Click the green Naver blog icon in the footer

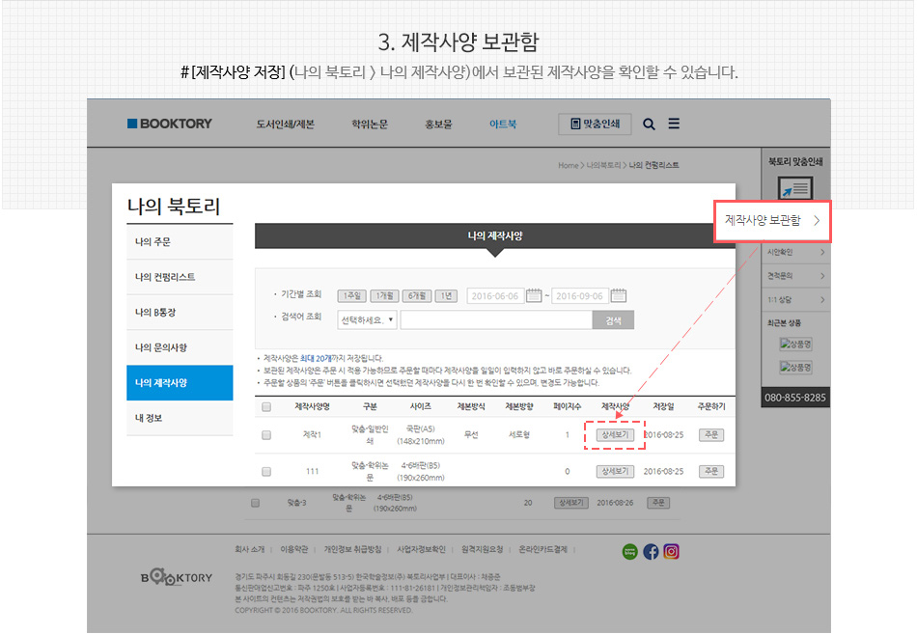pos(630,552)
